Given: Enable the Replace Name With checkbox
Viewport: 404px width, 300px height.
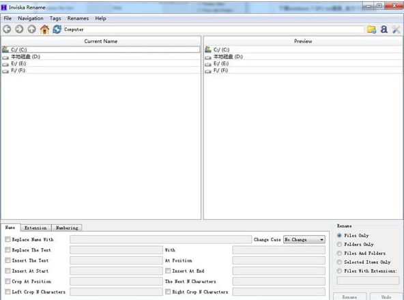Looking at the screenshot, I should (8, 239).
